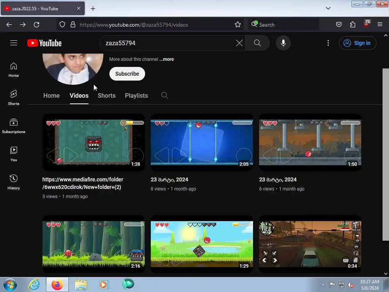Click the Firefox Search box
389x292 pixels.
283,25
